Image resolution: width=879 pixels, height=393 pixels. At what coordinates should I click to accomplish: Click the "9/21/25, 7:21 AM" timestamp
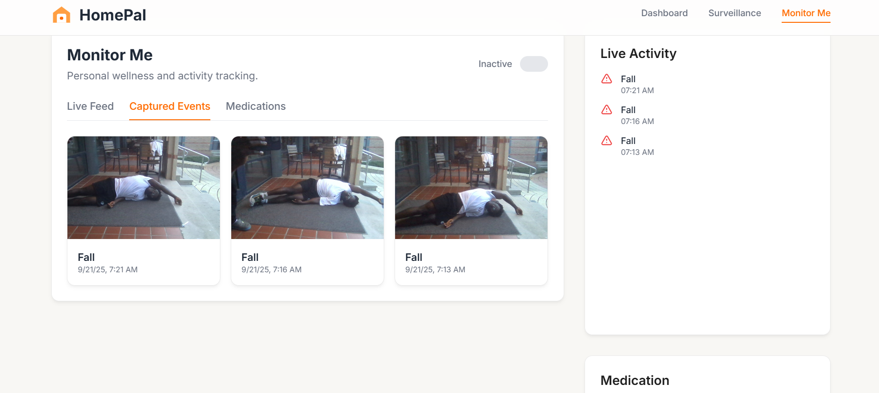[x=108, y=269]
